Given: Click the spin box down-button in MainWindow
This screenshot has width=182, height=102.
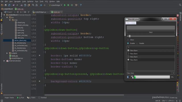Looking at the screenshot, I should click(x=132, y=78).
